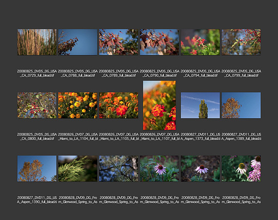Select the filename '_CA_0800_full_bleed.tif'
Screen dimensions: 278x220
[x=37, y=139]
